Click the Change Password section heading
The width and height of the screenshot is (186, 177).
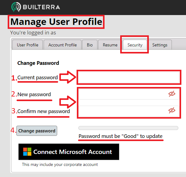coord(38,63)
